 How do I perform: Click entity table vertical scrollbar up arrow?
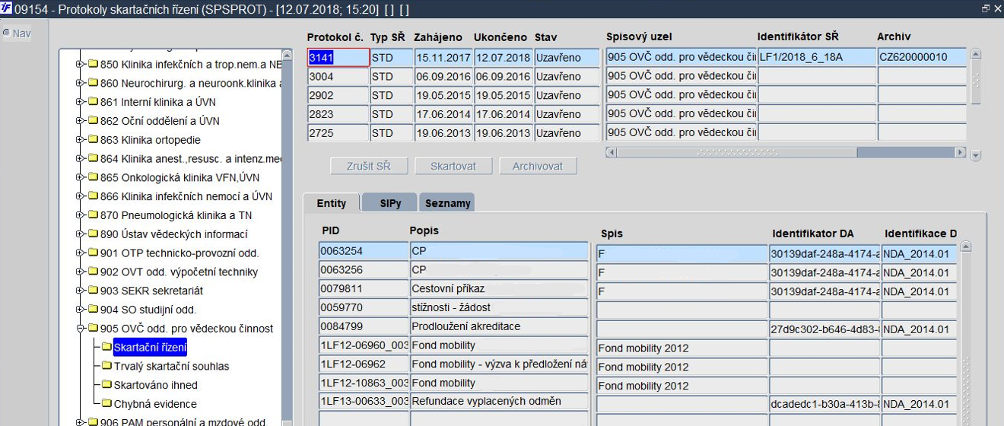[966, 247]
